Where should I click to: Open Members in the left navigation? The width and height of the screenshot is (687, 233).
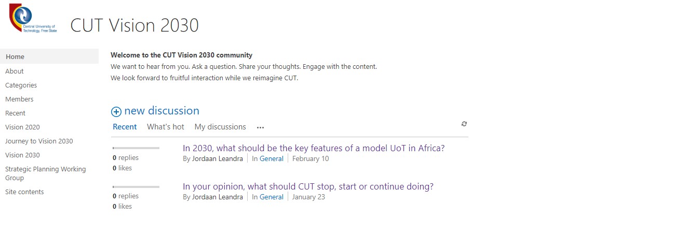(x=19, y=99)
